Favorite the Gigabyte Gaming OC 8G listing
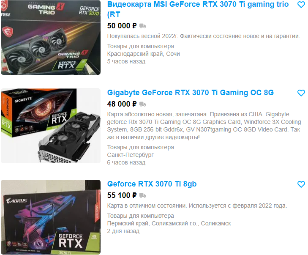This screenshot has height=255, width=308. 301,93
